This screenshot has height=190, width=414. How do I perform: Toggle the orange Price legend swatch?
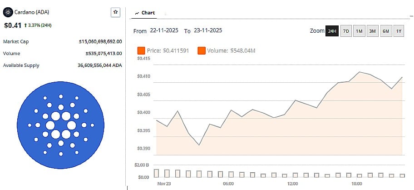pyautogui.click(x=141, y=51)
